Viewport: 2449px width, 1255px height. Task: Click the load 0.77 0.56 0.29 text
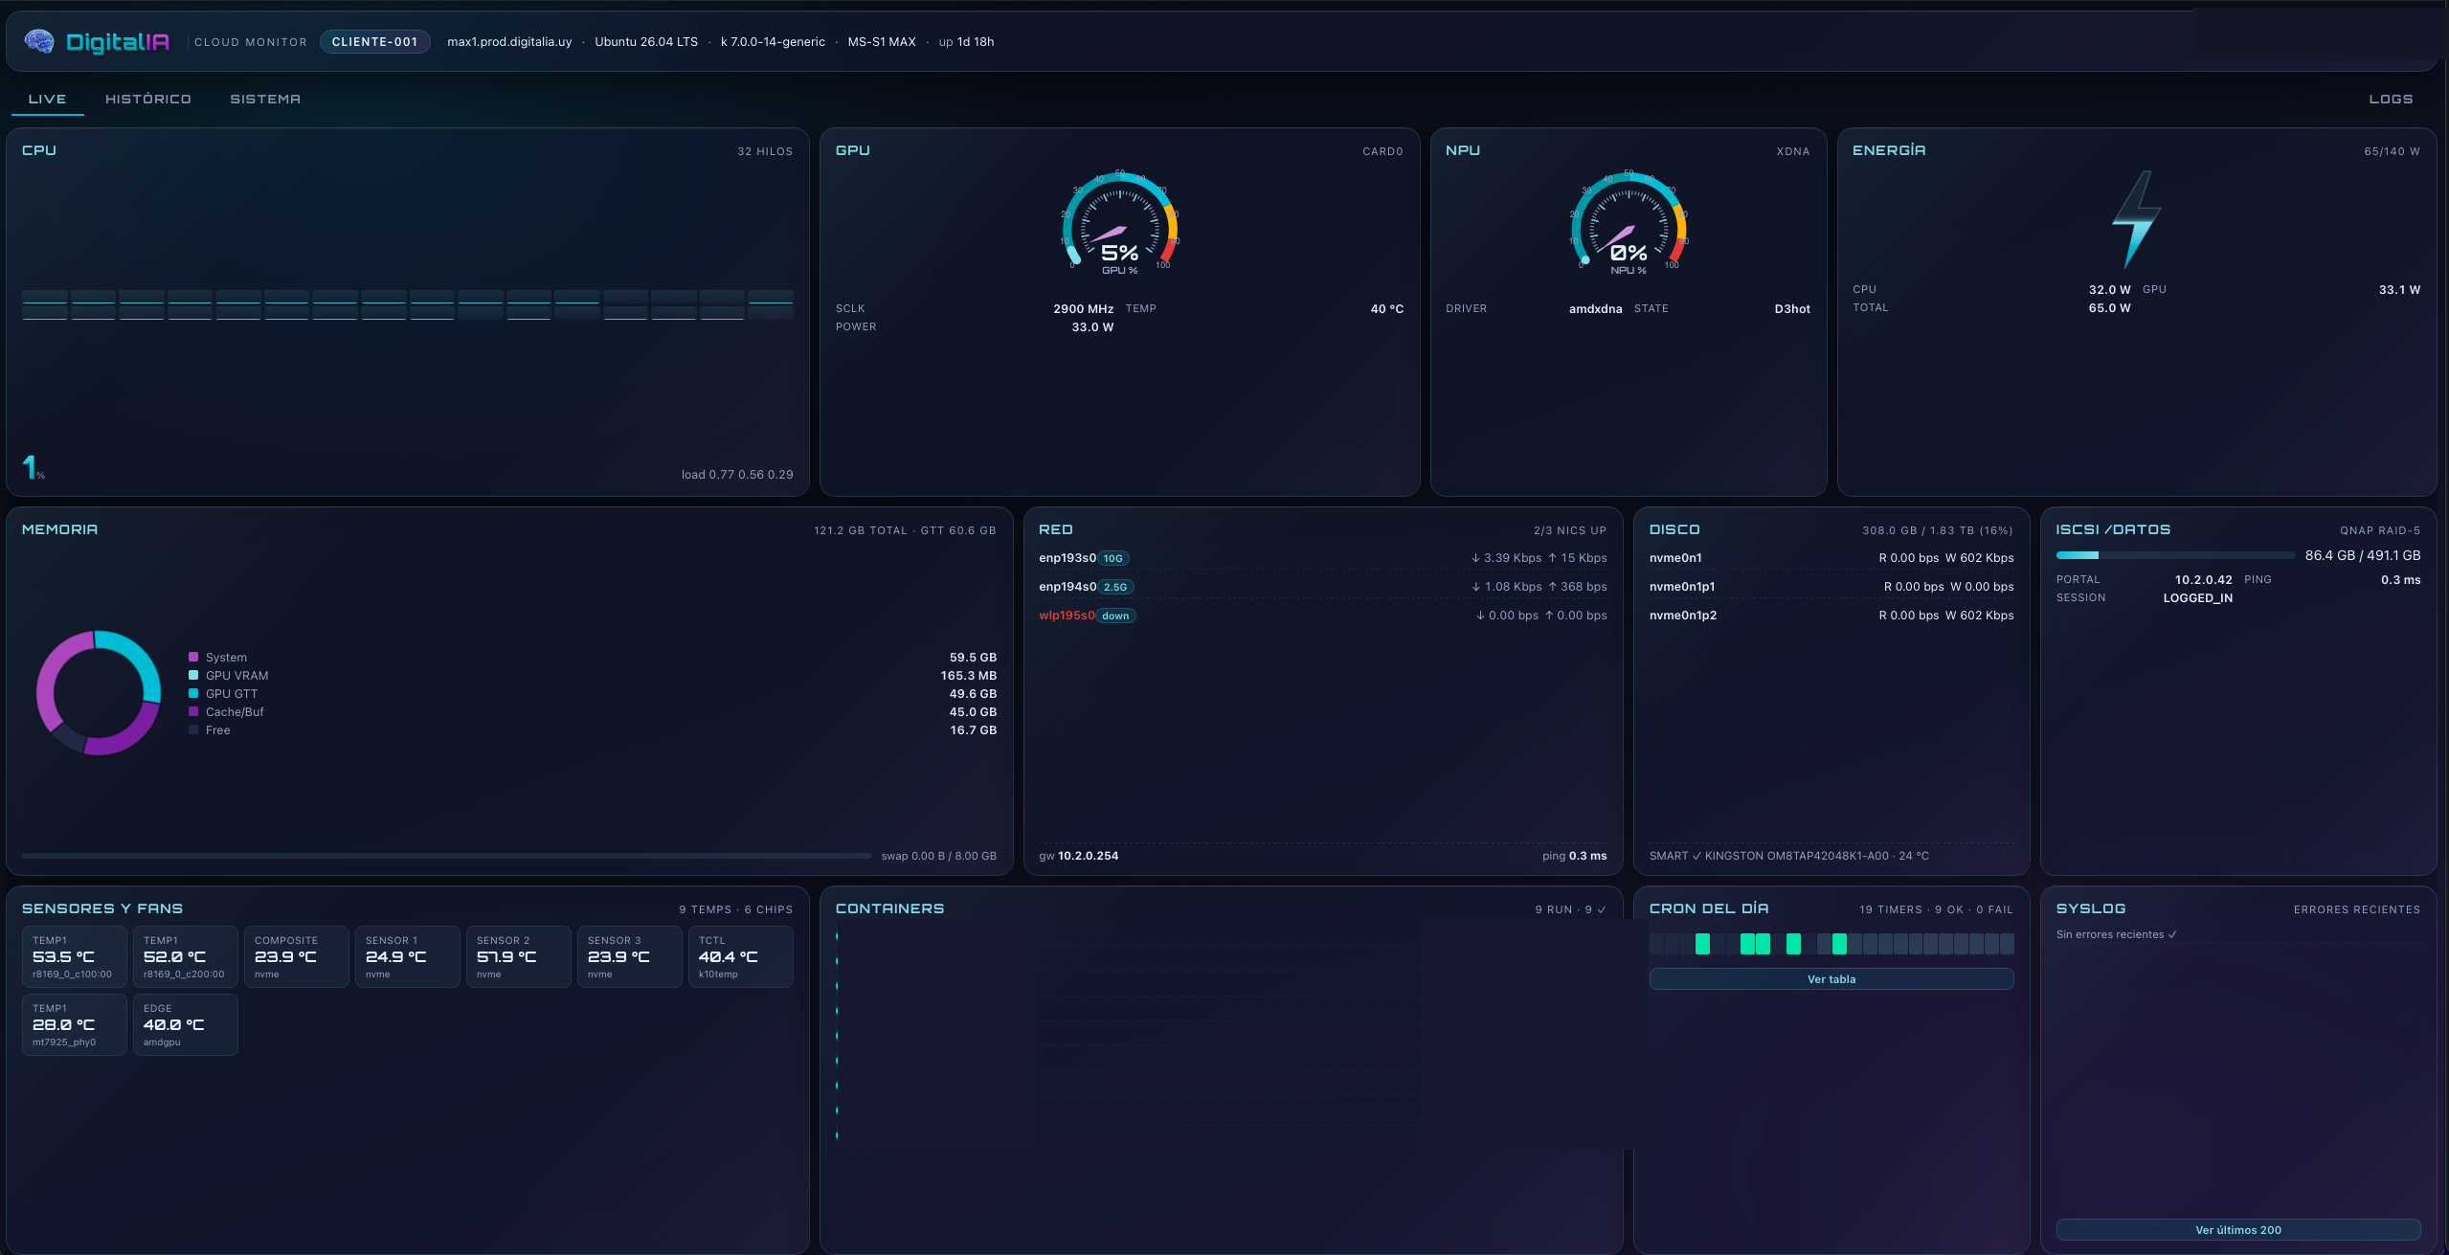click(736, 474)
